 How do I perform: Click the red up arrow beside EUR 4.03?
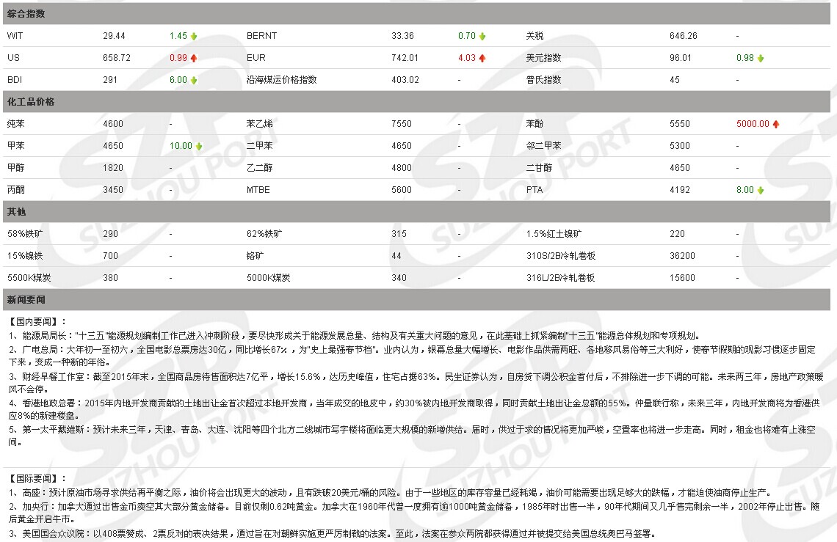click(482, 58)
